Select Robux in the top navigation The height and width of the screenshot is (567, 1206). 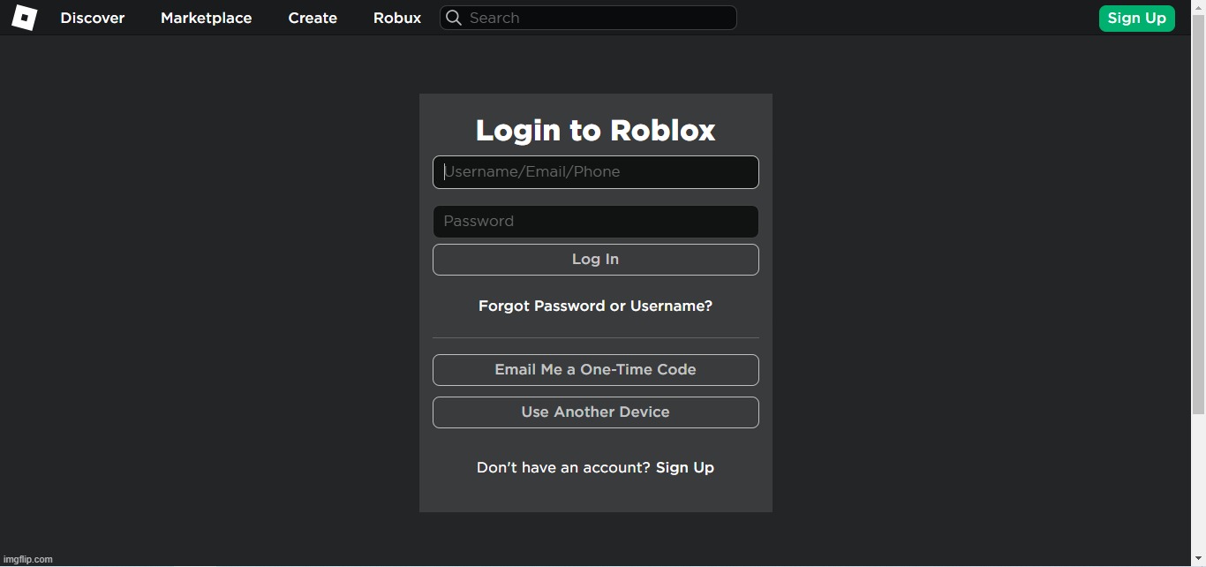(397, 18)
